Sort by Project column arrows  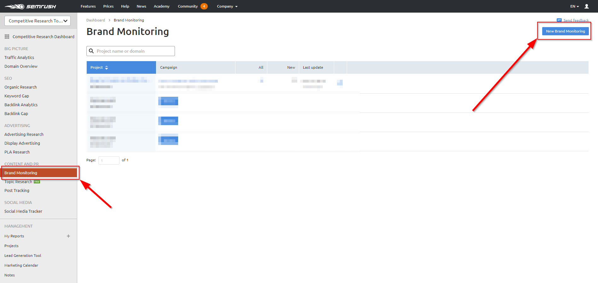(x=107, y=67)
